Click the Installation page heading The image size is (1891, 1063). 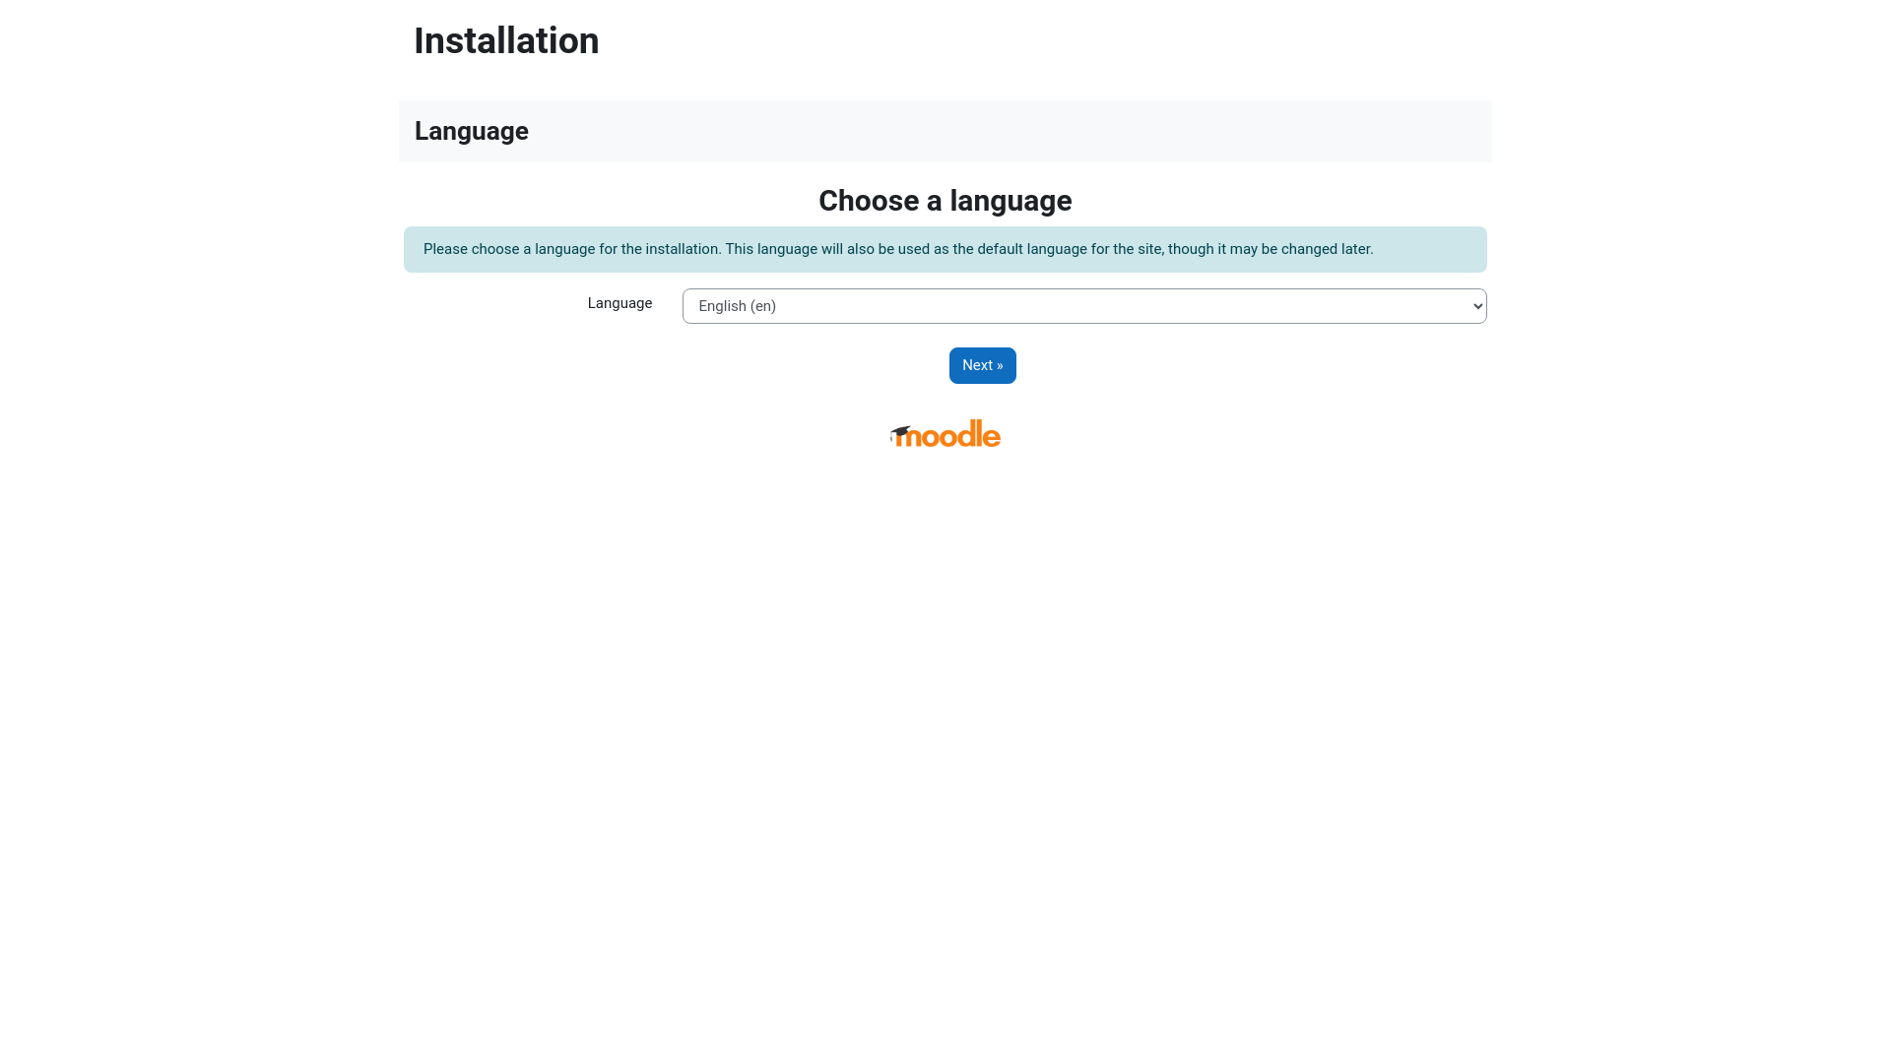coord(506,40)
